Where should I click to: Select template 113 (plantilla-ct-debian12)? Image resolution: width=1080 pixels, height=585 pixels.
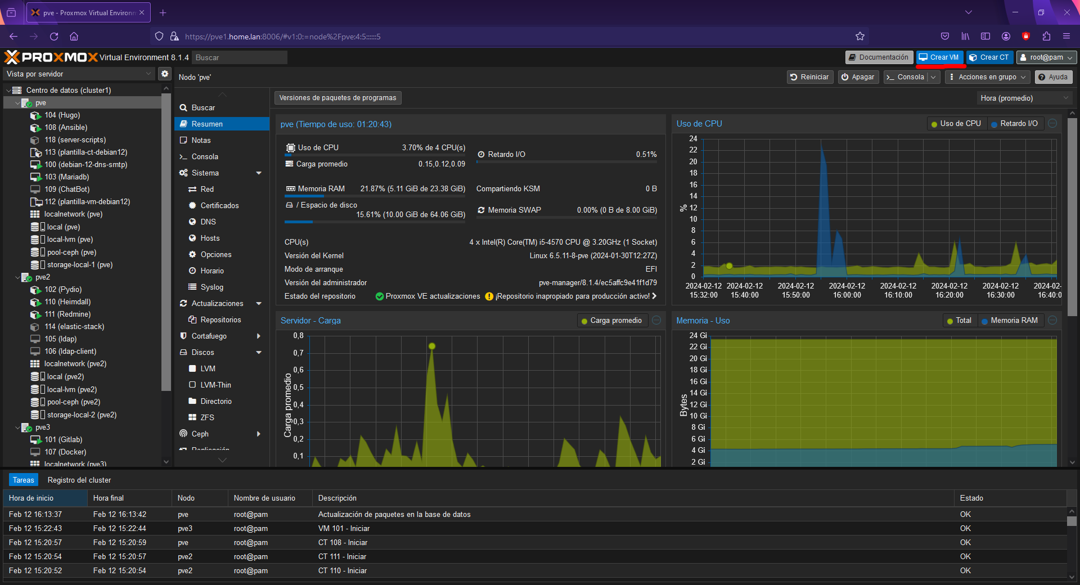(85, 152)
